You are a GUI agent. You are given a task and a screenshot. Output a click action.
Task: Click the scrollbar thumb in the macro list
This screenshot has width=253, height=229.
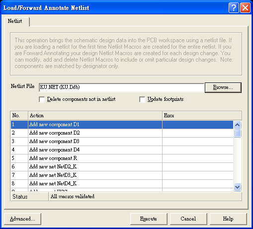coord(237,133)
